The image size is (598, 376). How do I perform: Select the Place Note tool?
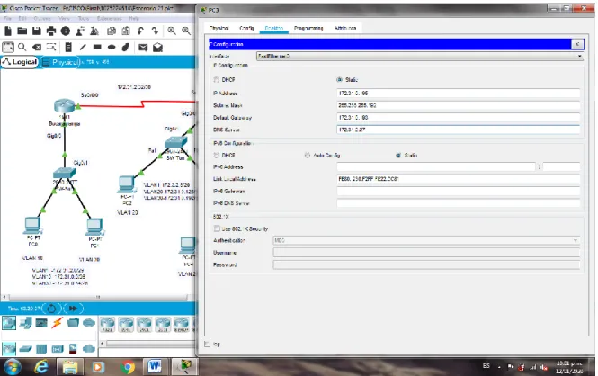[68, 48]
